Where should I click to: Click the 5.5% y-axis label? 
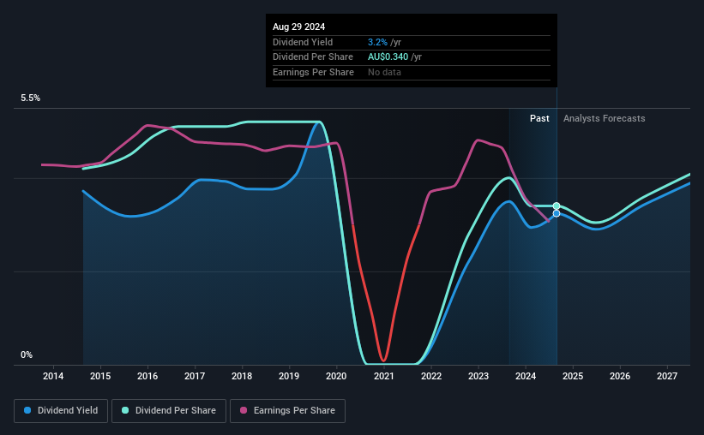[x=30, y=98]
